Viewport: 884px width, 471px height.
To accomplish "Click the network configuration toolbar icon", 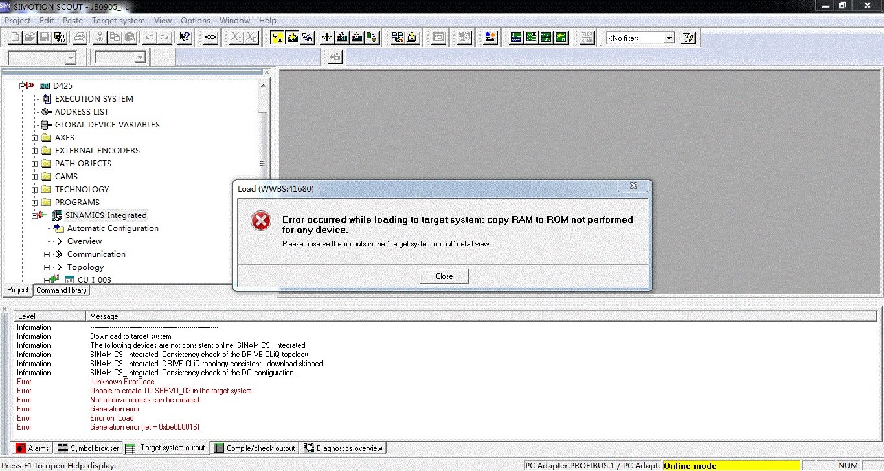I will click(398, 38).
